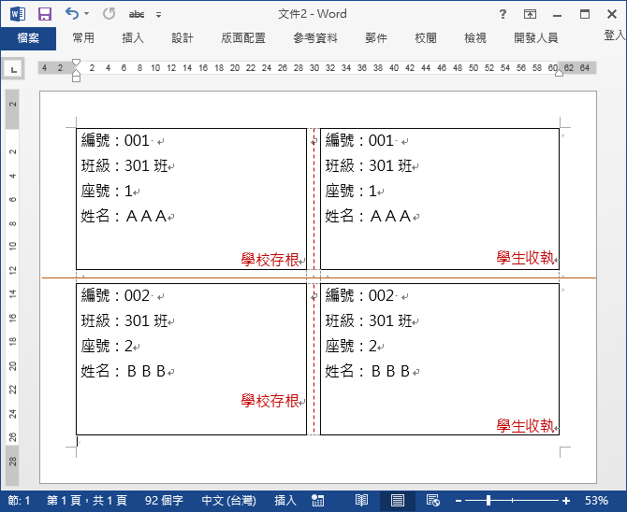The width and height of the screenshot is (627, 512).
Task: Run spelling check via the abc icon
Action: (137, 15)
